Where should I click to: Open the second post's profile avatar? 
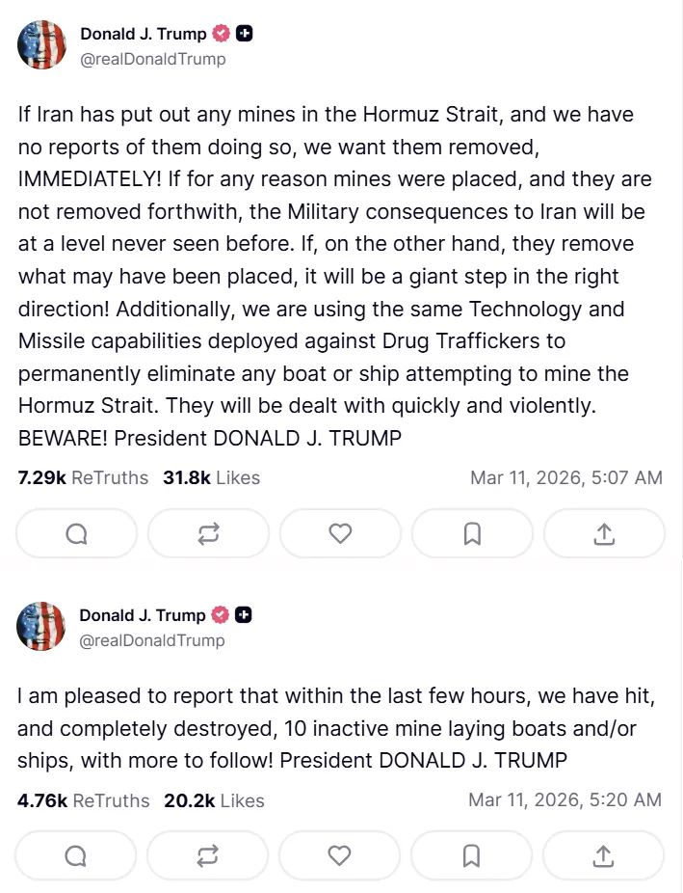(41, 627)
